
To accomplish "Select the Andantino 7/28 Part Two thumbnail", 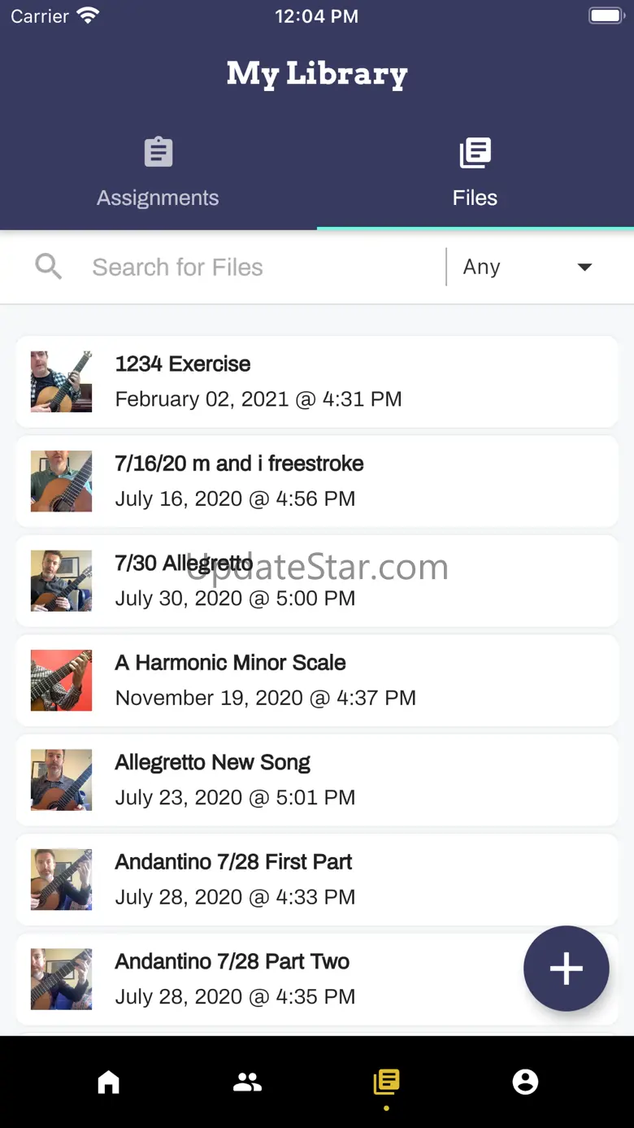I will point(61,979).
